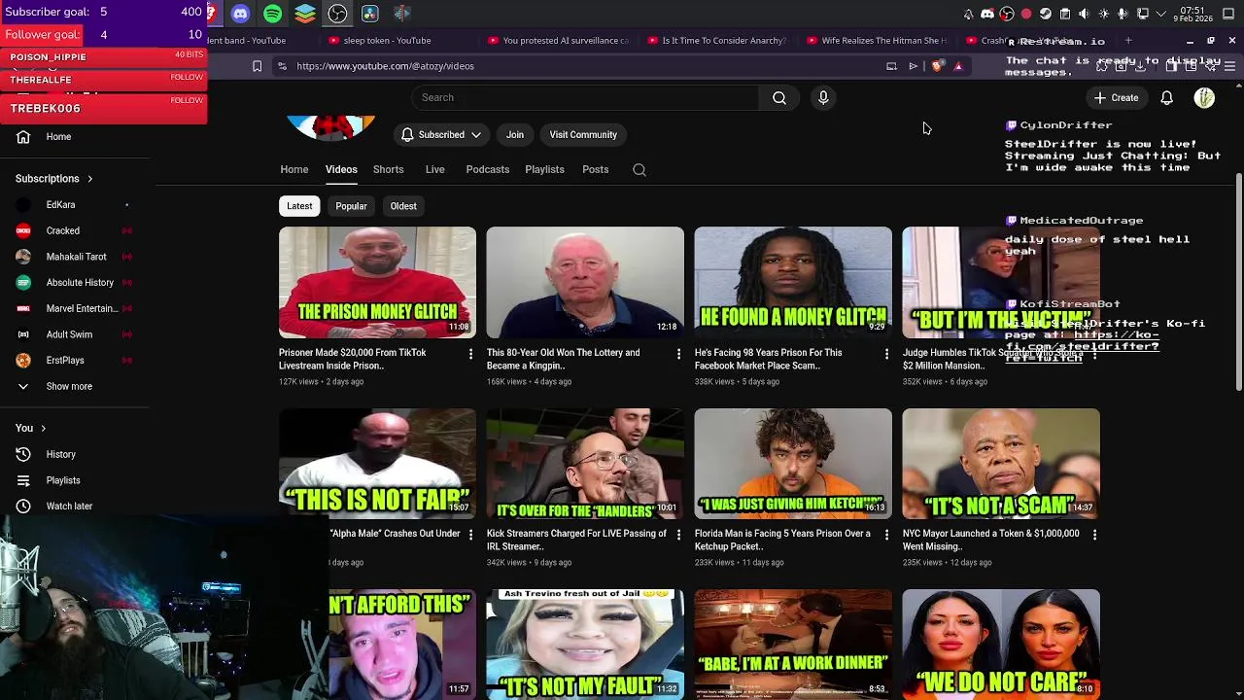Open options for 'Facing 98 Years Prison' video

[886, 354]
